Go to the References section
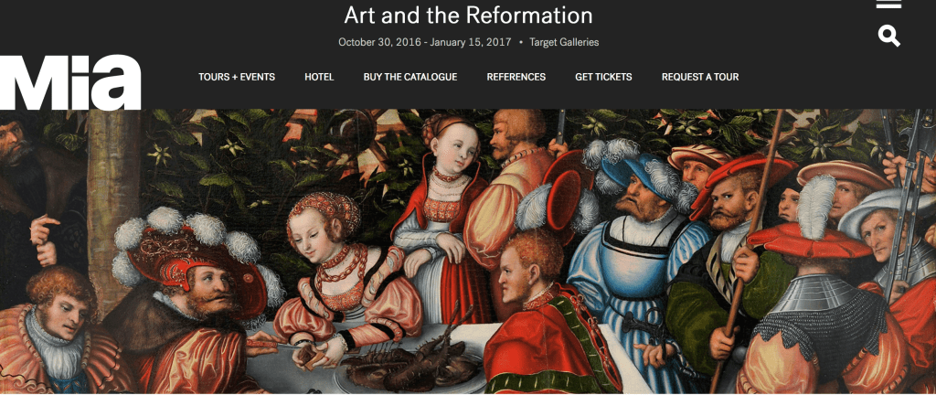936x395 pixels. tap(516, 77)
